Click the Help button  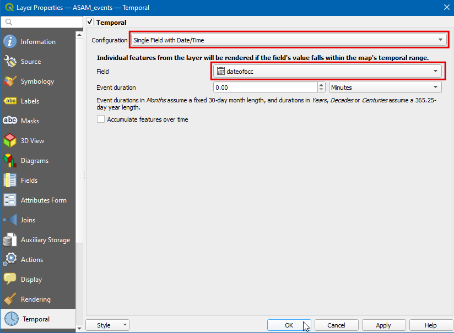[430, 325]
